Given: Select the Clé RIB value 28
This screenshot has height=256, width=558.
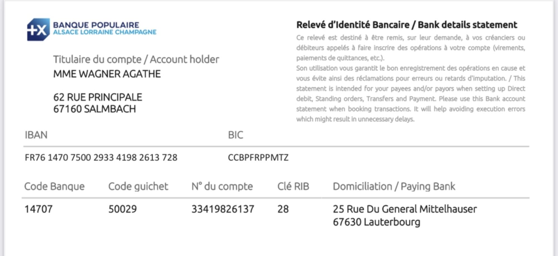Looking at the screenshot, I should (x=283, y=209).
